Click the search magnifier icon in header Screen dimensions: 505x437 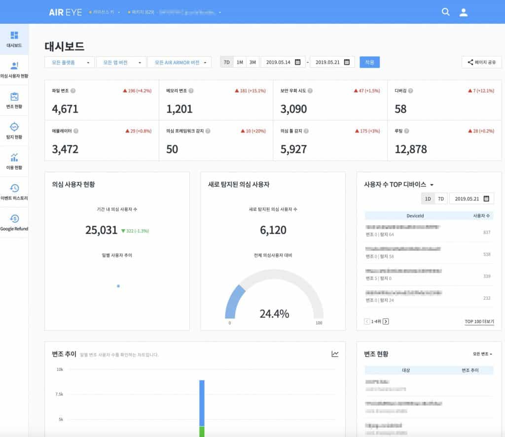click(445, 12)
